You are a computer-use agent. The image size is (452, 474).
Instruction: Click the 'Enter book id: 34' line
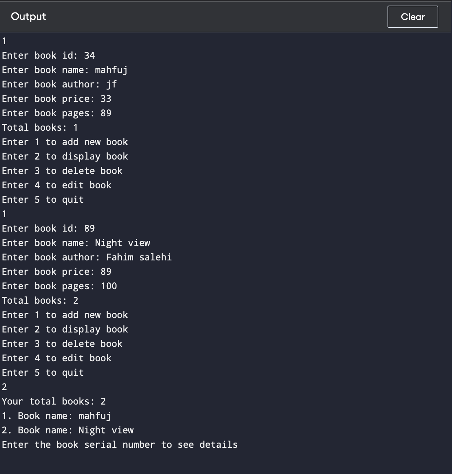tap(48, 55)
